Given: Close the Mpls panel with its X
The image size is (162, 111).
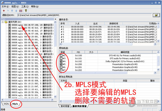Looking at the screenshot, I should (x=55, y=19).
